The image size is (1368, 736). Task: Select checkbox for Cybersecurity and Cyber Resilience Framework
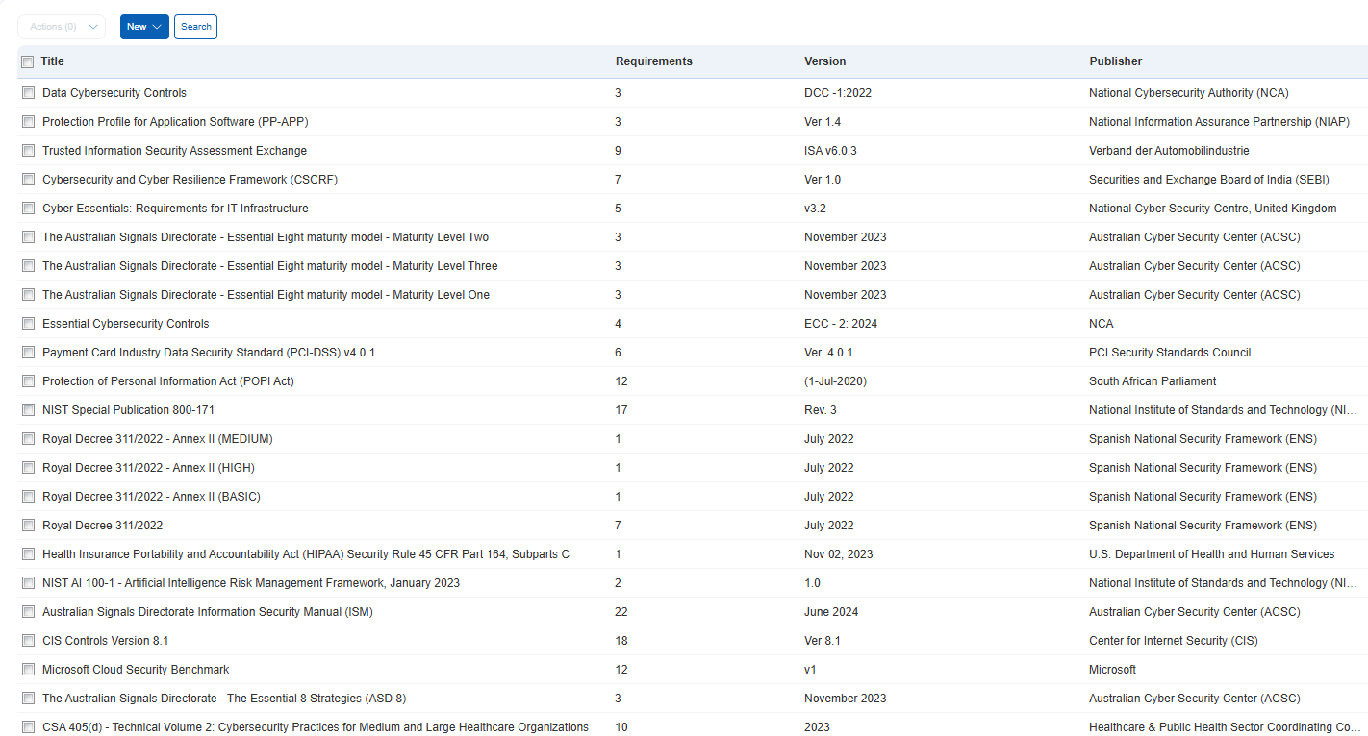pos(28,180)
